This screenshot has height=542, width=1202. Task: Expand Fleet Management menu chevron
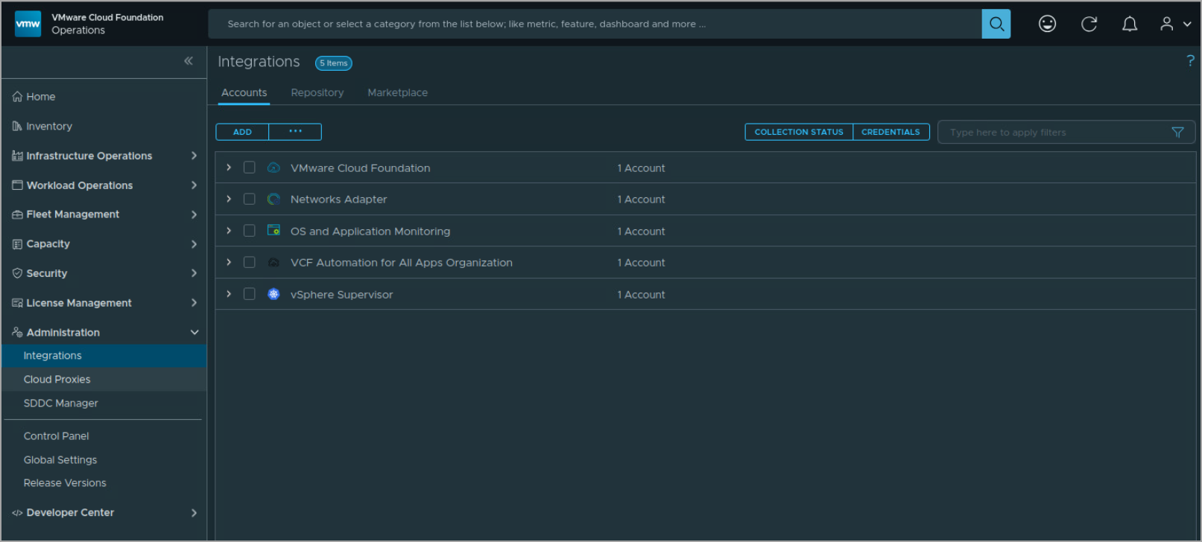(x=194, y=214)
